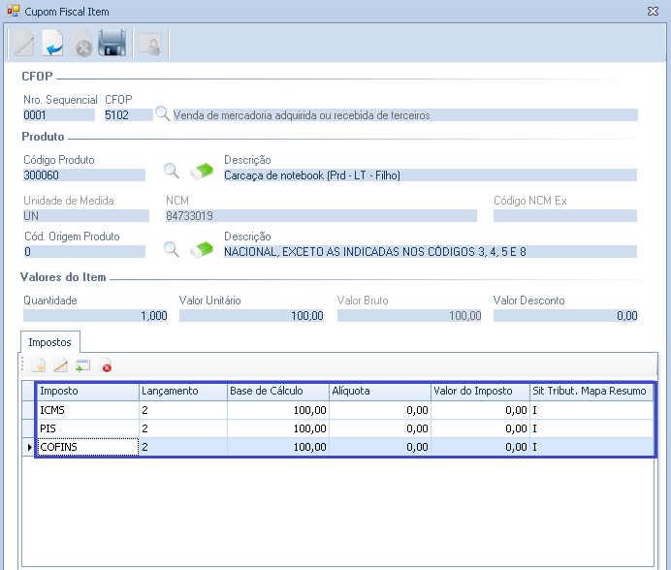
Task: Select the ICMS row in tax grid
Action: pos(87,410)
